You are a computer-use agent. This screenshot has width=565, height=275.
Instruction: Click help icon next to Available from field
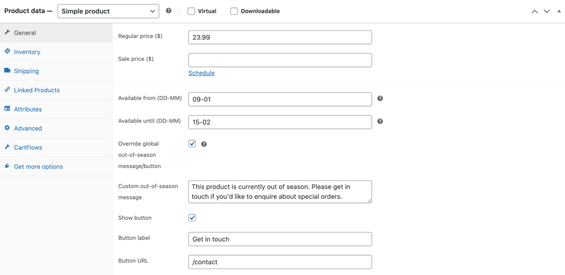380,98
